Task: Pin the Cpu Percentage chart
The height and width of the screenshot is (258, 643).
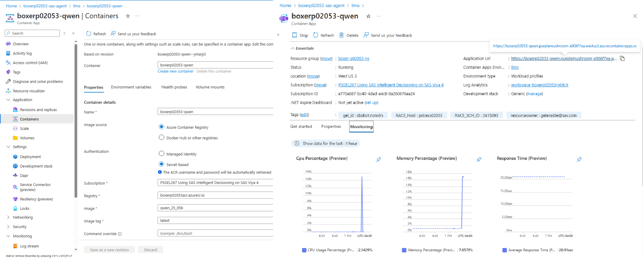Action: click(x=379, y=159)
